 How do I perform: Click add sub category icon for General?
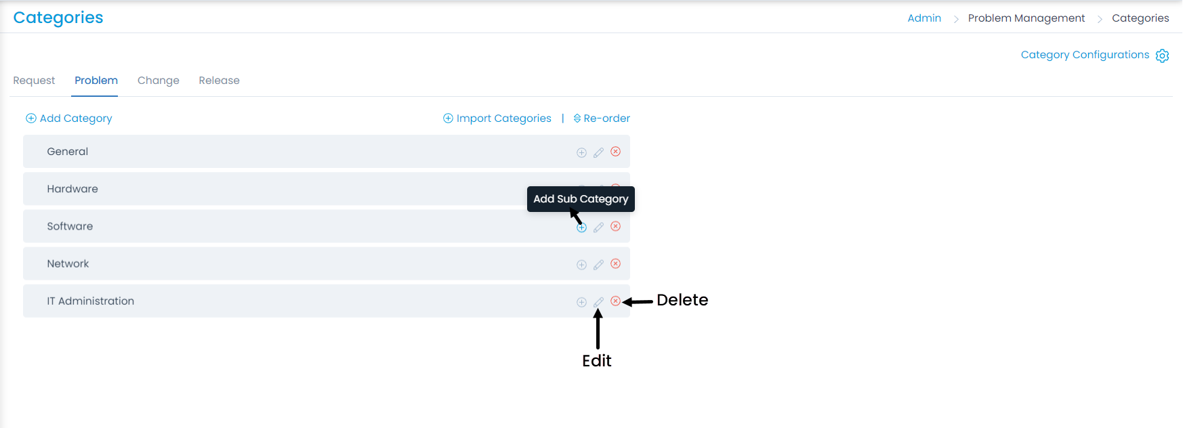point(581,152)
